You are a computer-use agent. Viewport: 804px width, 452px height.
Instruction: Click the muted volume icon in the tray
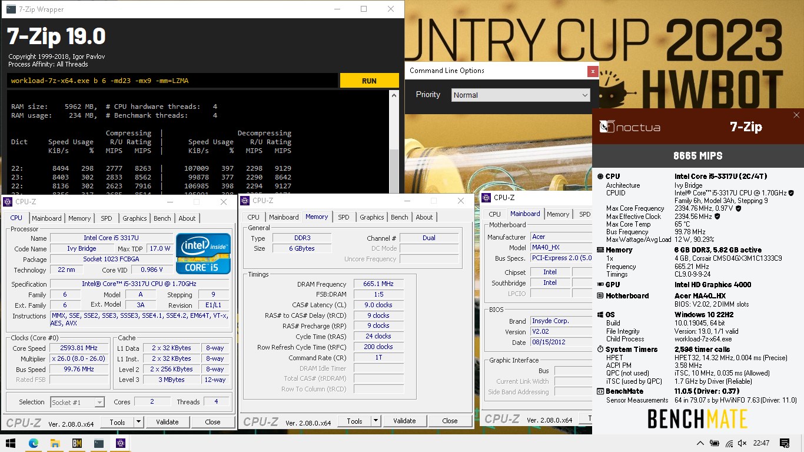point(743,443)
